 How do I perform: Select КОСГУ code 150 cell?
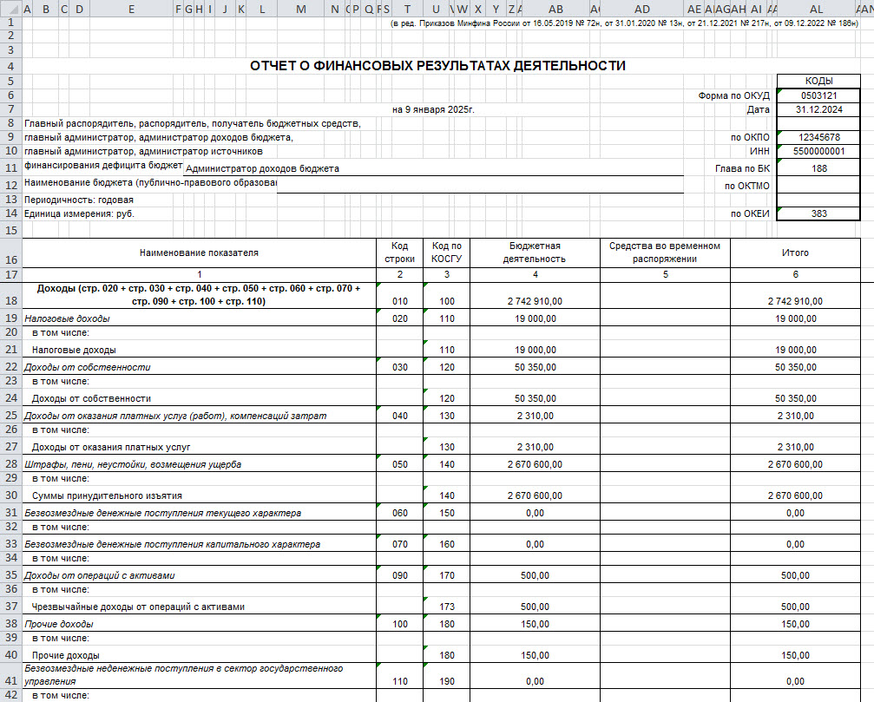[446, 513]
